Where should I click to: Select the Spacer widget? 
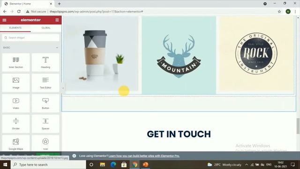tap(45, 124)
